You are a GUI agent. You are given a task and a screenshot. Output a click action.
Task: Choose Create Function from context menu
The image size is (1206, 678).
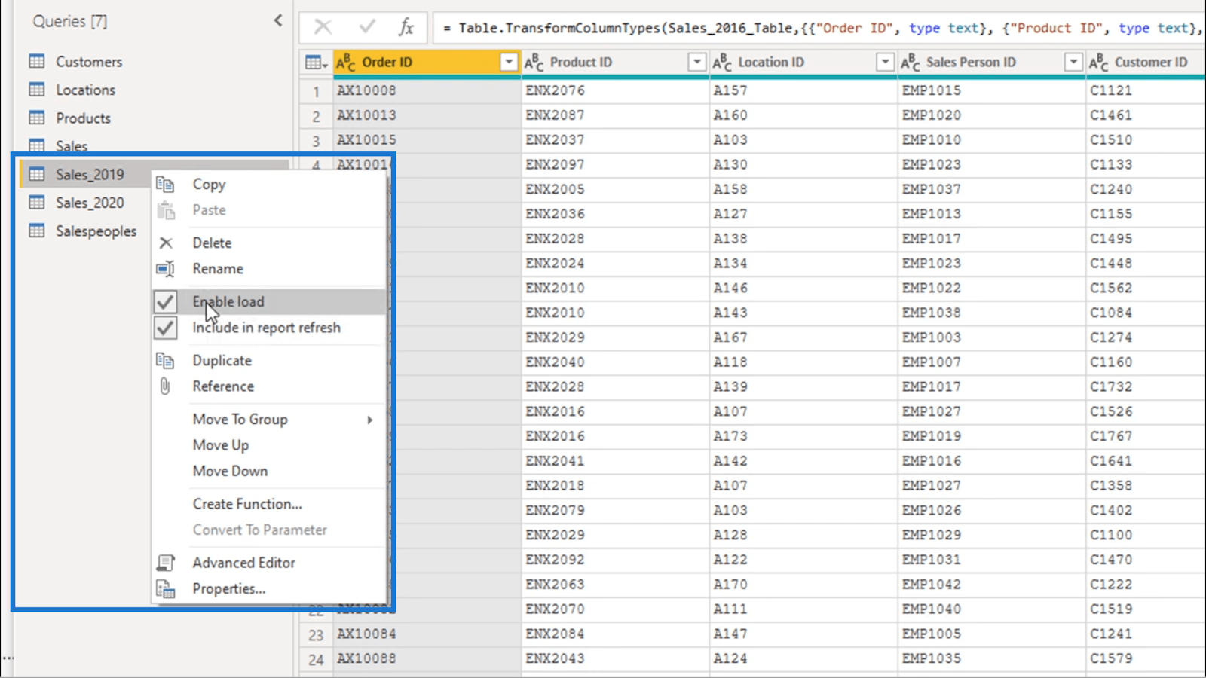tap(247, 504)
